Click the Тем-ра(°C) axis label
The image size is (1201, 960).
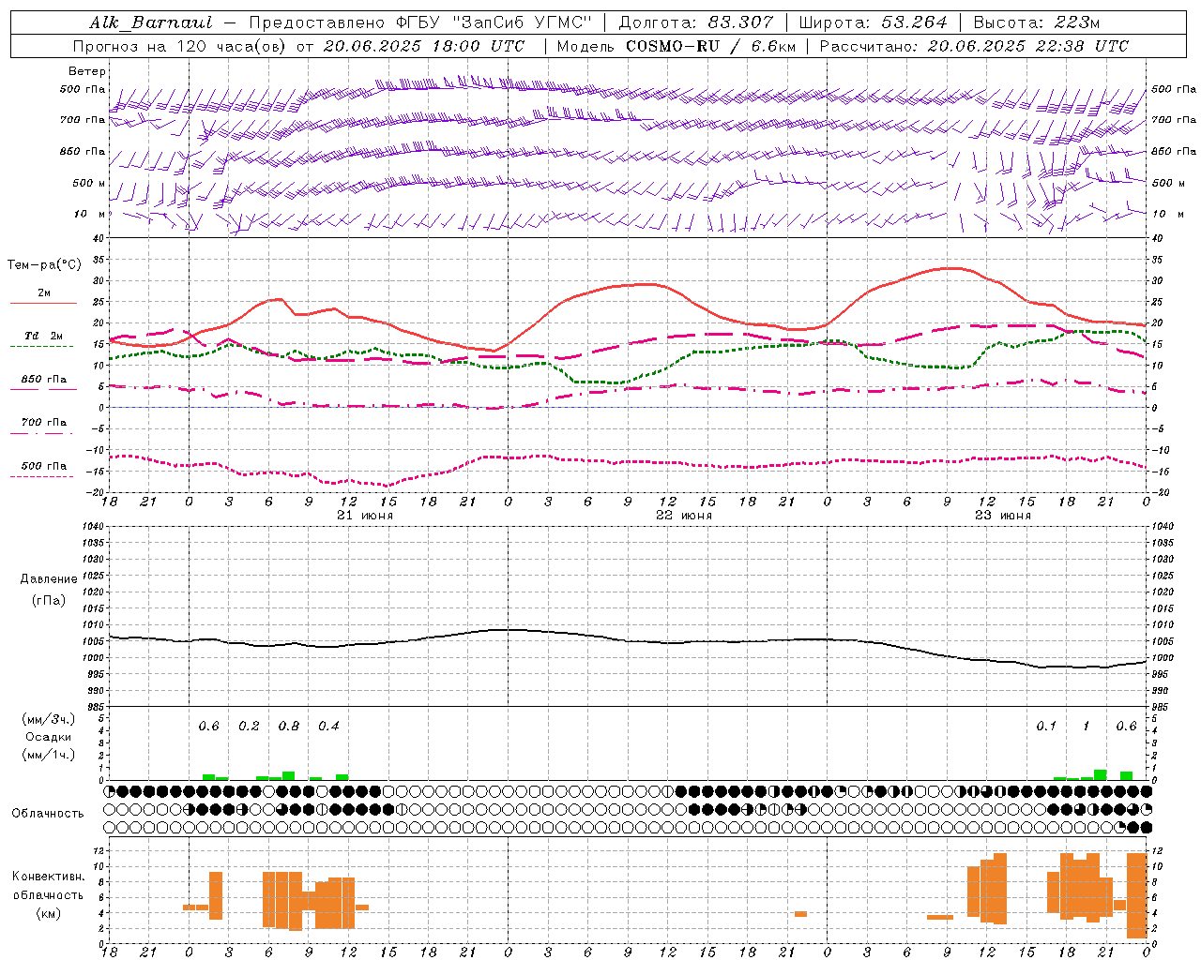pyautogui.click(x=44, y=265)
